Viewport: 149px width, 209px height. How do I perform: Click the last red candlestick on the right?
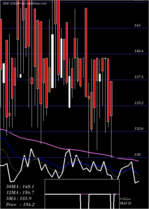point(111,99)
